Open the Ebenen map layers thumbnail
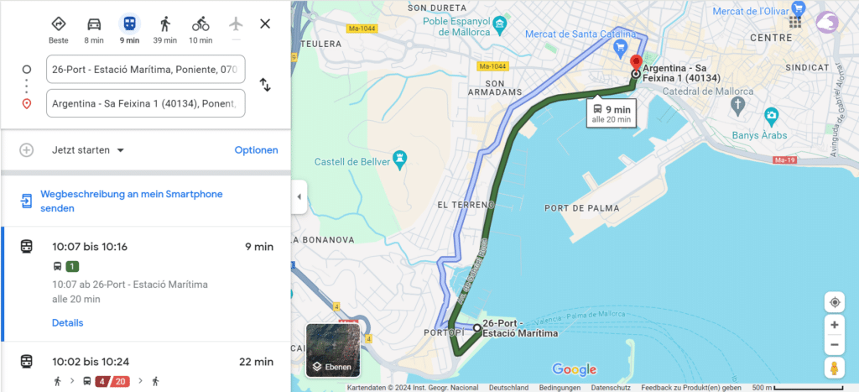 (x=333, y=350)
